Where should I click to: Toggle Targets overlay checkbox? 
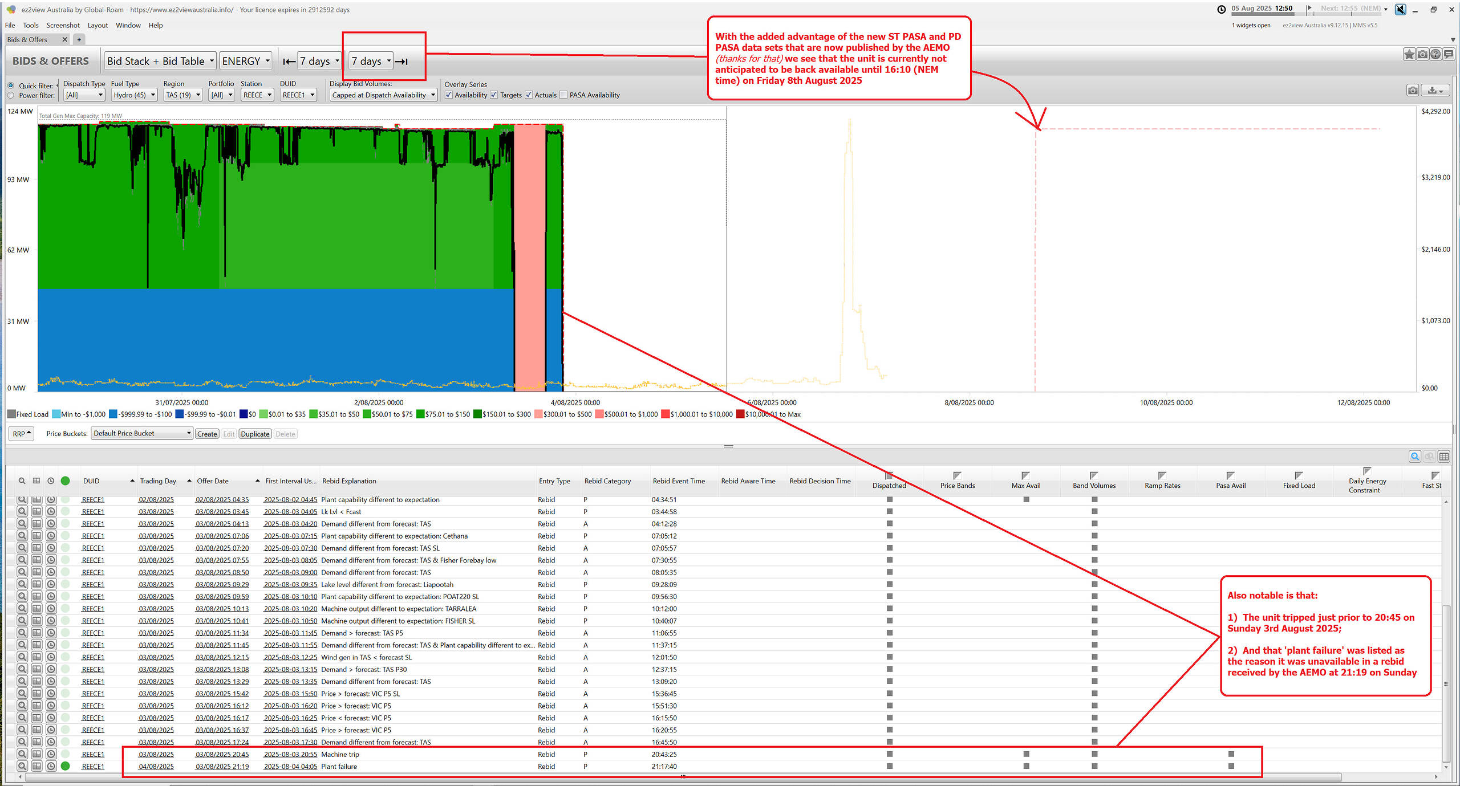tap(494, 95)
